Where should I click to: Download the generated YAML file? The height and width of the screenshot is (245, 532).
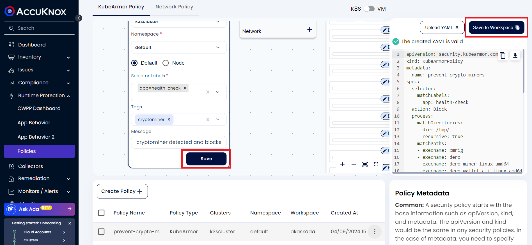point(515,56)
